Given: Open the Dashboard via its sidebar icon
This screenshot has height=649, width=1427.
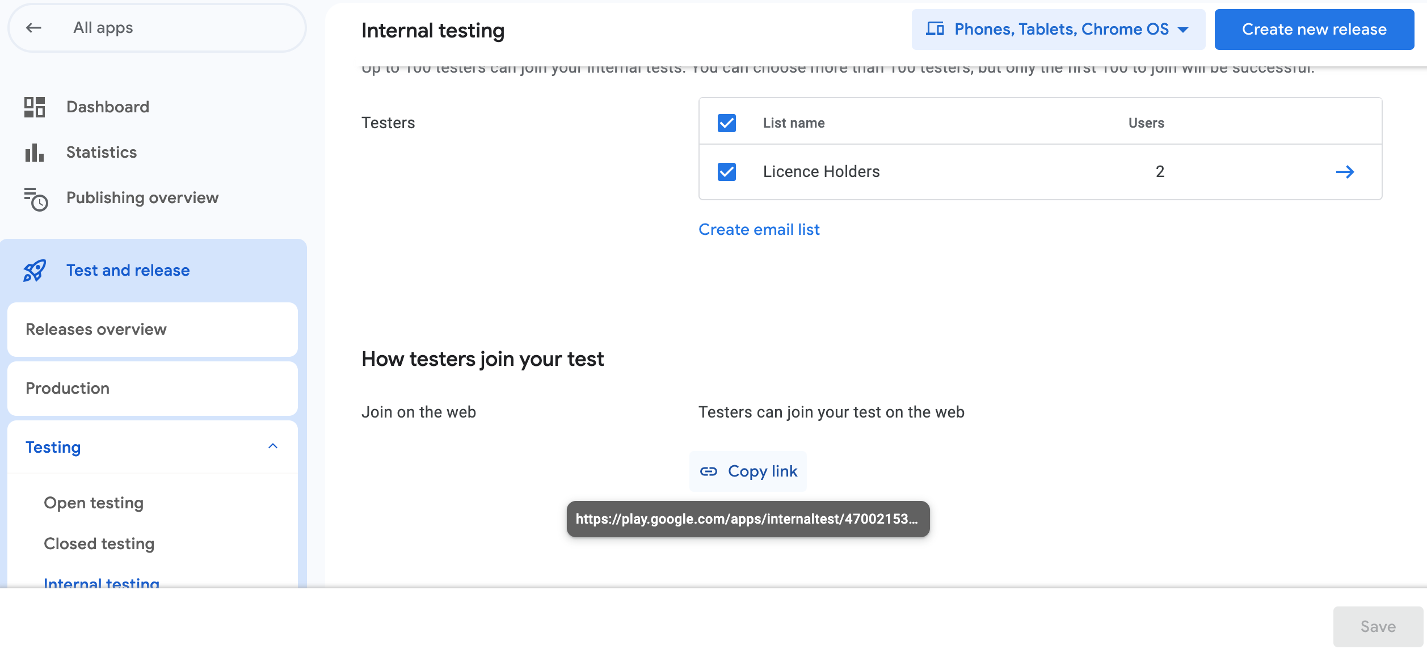Looking at the screenshot, I should [x=34, y=107].
